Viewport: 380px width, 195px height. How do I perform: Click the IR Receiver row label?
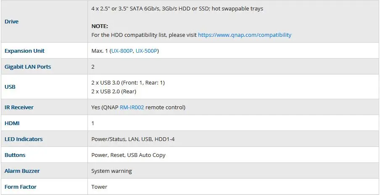(19, 107)
